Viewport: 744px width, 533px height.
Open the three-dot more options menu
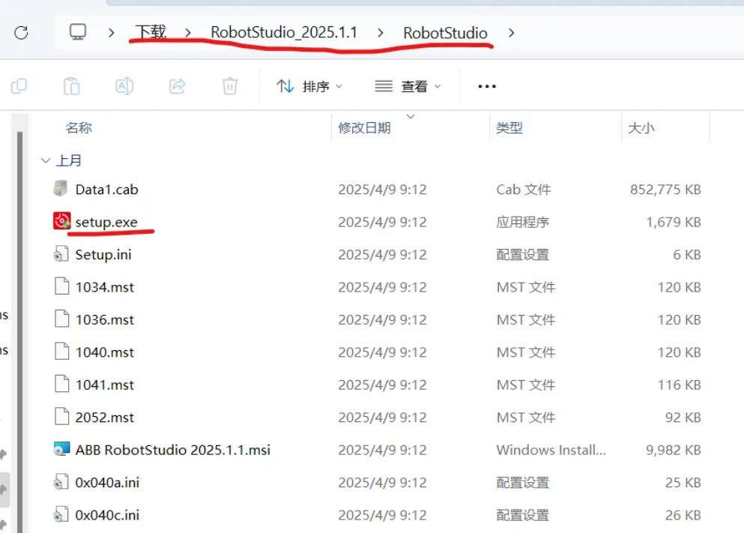tap(487, 86)
